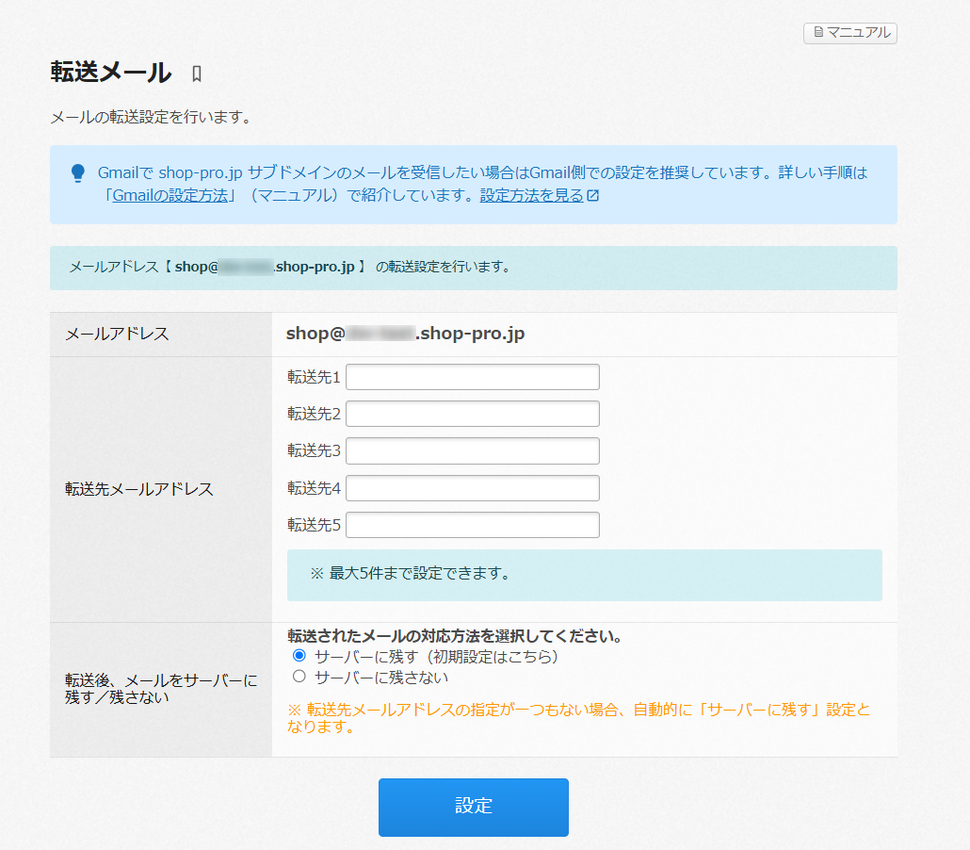Click into the 転送先2 text box

tap(473, 414)
